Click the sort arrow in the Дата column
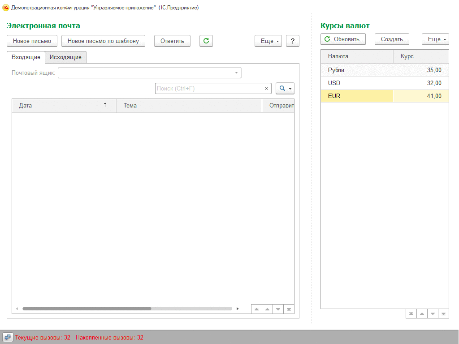Screen dimensions: 459x344 point(105,105)
